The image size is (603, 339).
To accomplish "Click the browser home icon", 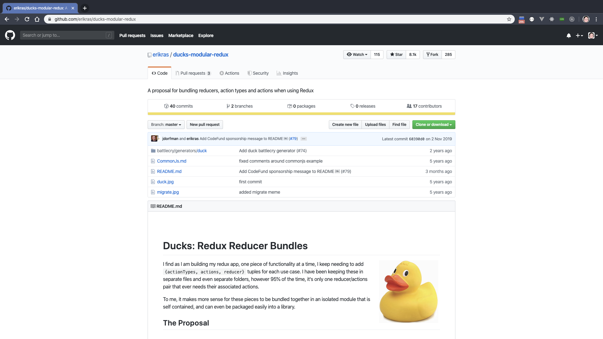I will click(x=37, y=19).
